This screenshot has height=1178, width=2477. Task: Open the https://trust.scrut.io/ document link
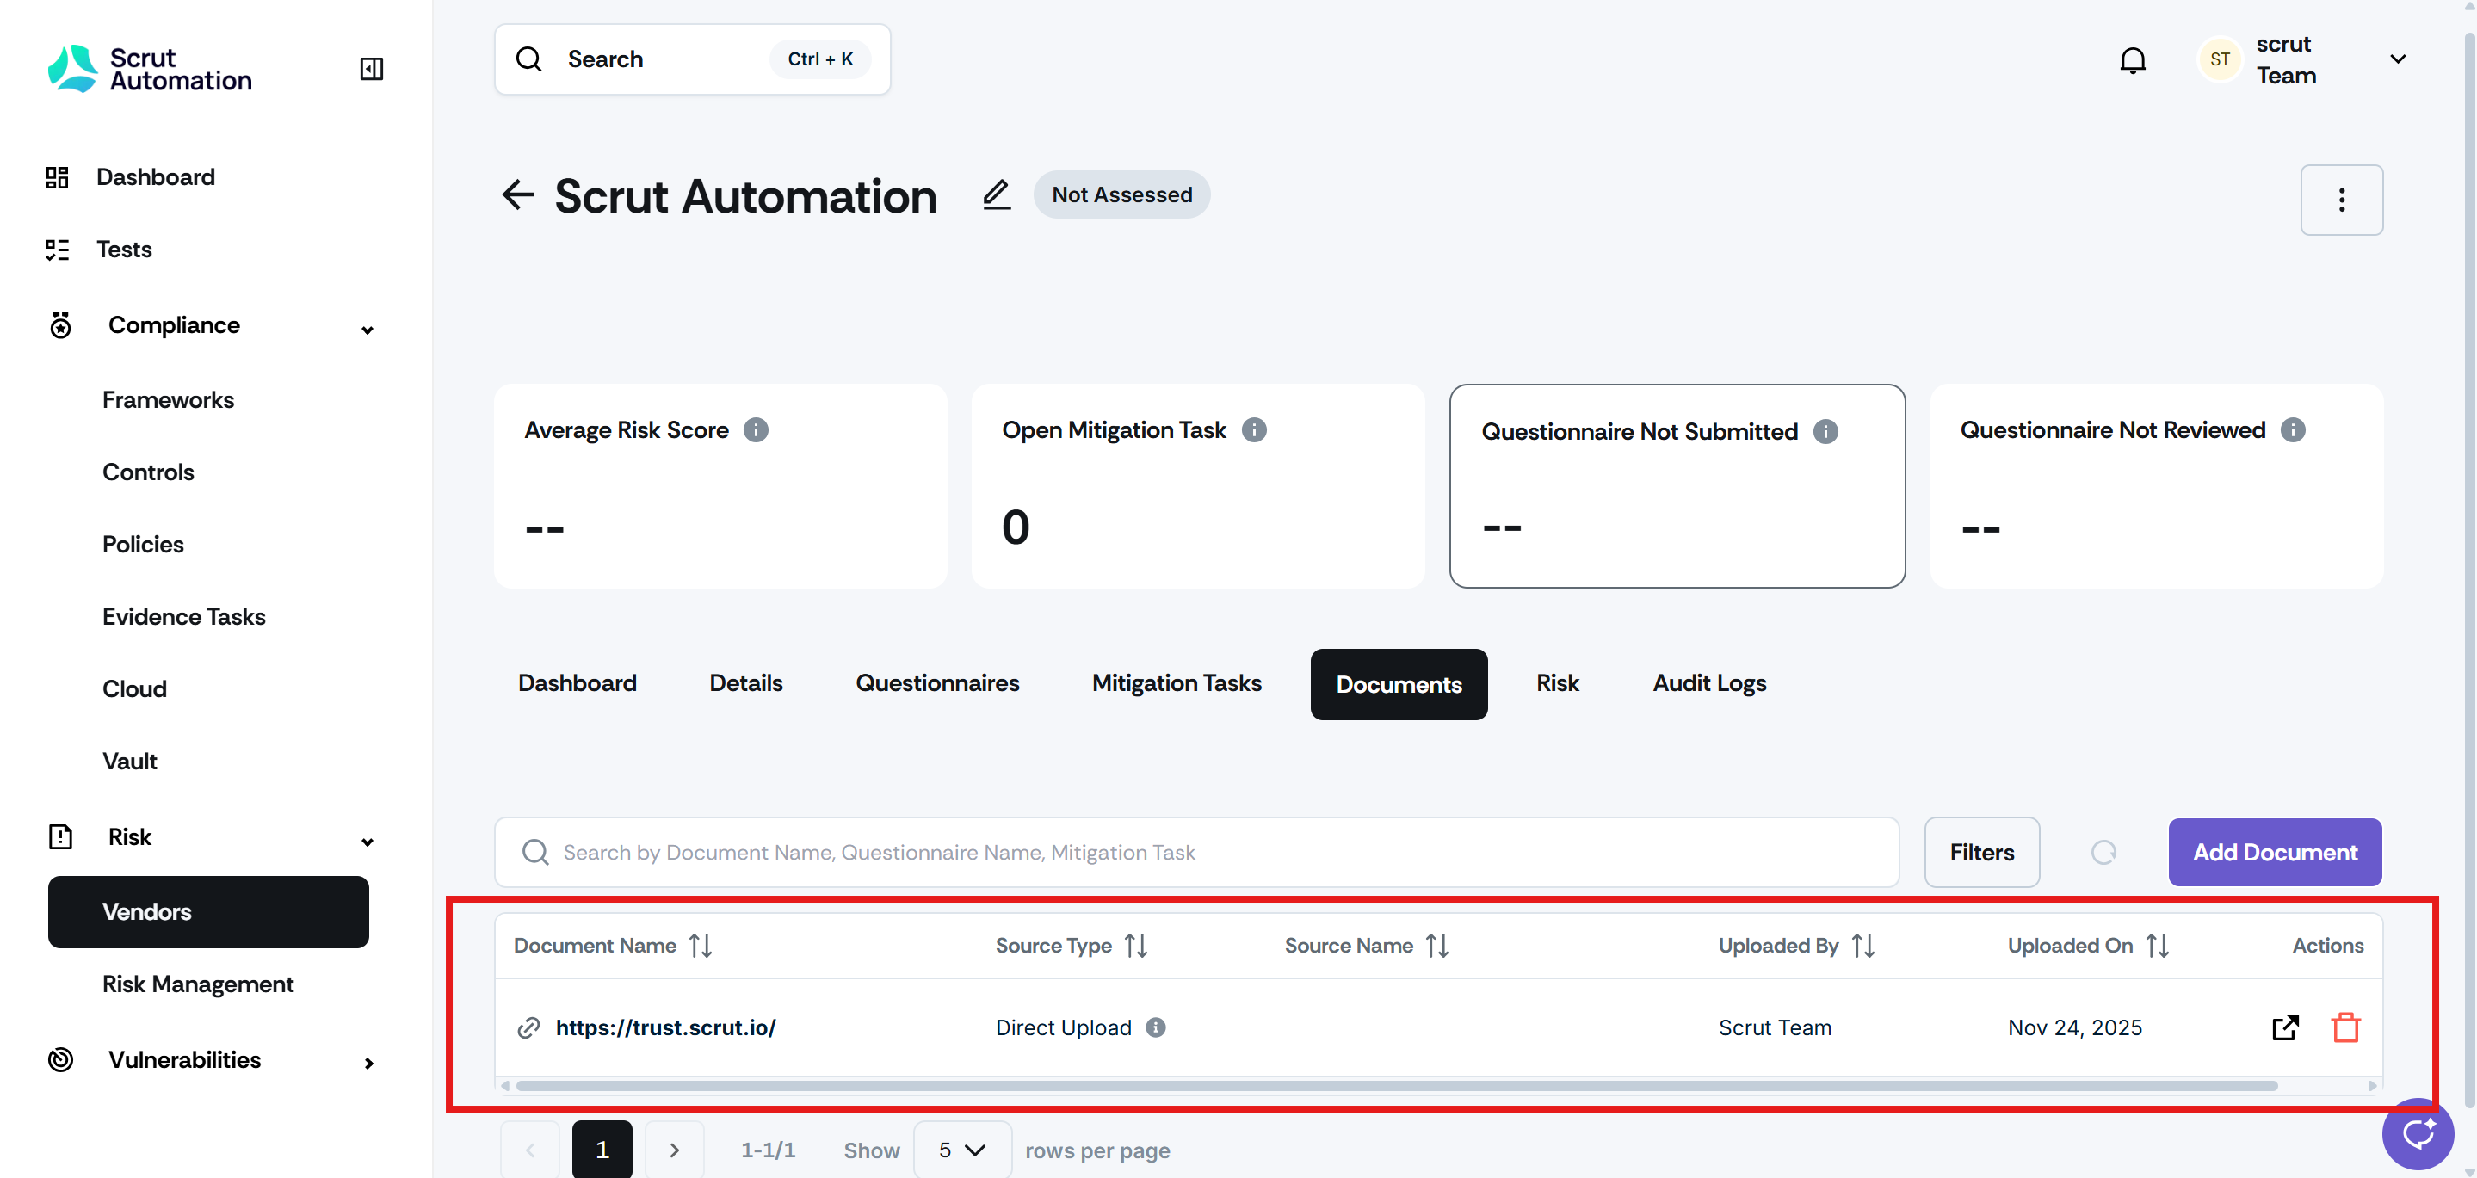point(665,1027)
